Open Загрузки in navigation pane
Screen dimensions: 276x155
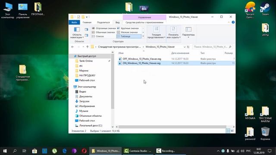point(84,102)
